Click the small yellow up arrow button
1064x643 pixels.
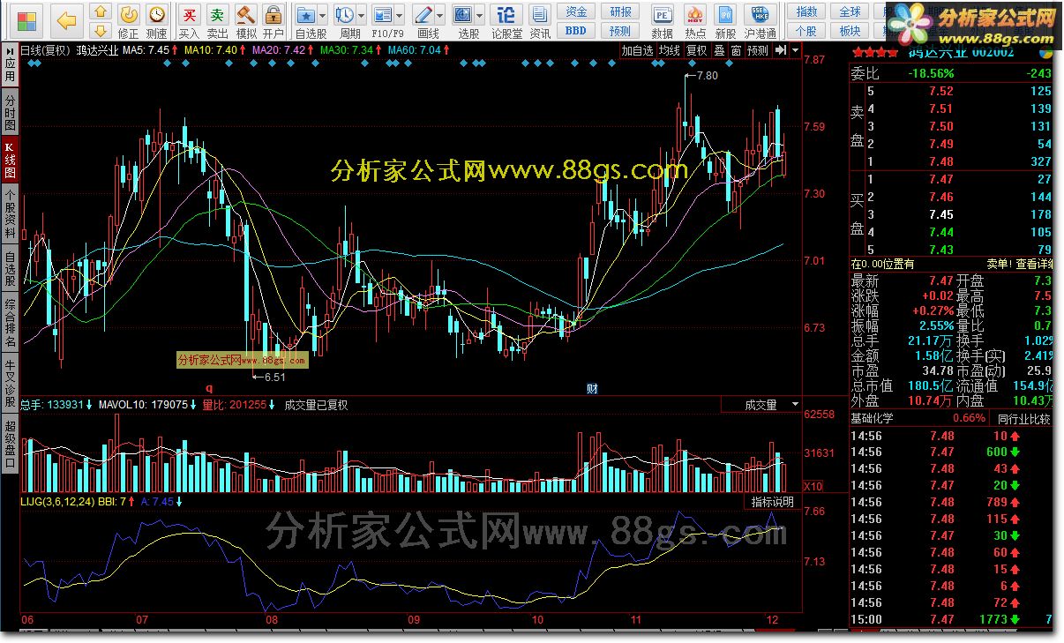pos(102,12)
